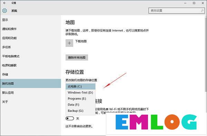This screenshot has height=136, width=207.
Task: Toggle the metered connection switch labeled 关
Action: coord(70,118)
